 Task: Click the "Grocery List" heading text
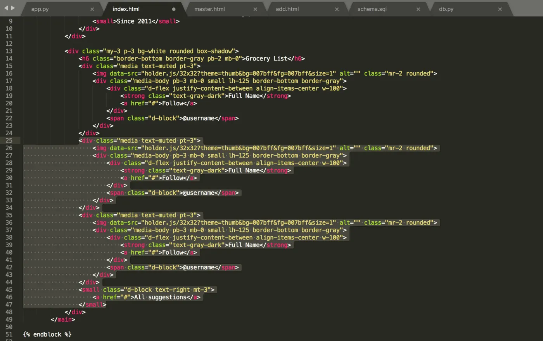[x=266, y=59]
